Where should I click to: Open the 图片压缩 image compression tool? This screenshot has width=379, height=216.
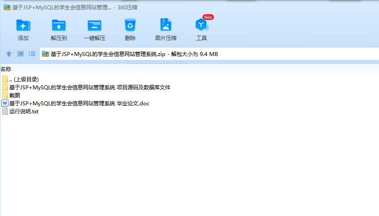[166, 24]
